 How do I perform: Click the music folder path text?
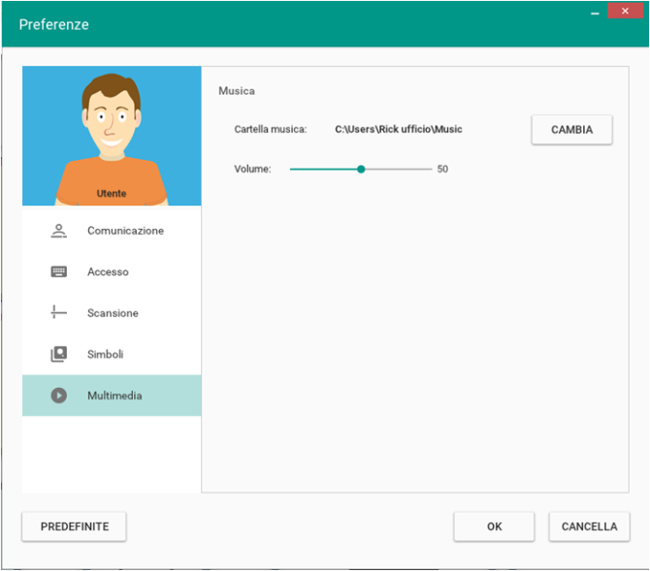click(398, 129)
